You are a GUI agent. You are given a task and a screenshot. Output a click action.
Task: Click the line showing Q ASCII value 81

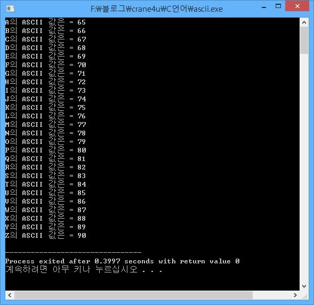(46, 158)
